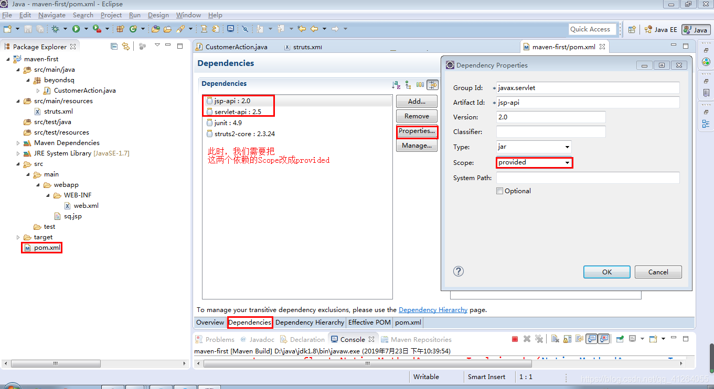The height and width of the screenshot is (389, 714).
Task: Click the Cancel button
Action: pos(658,272)
